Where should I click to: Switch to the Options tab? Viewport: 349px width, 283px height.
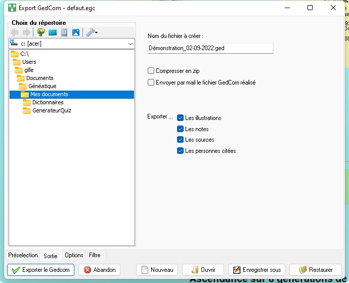74,255
